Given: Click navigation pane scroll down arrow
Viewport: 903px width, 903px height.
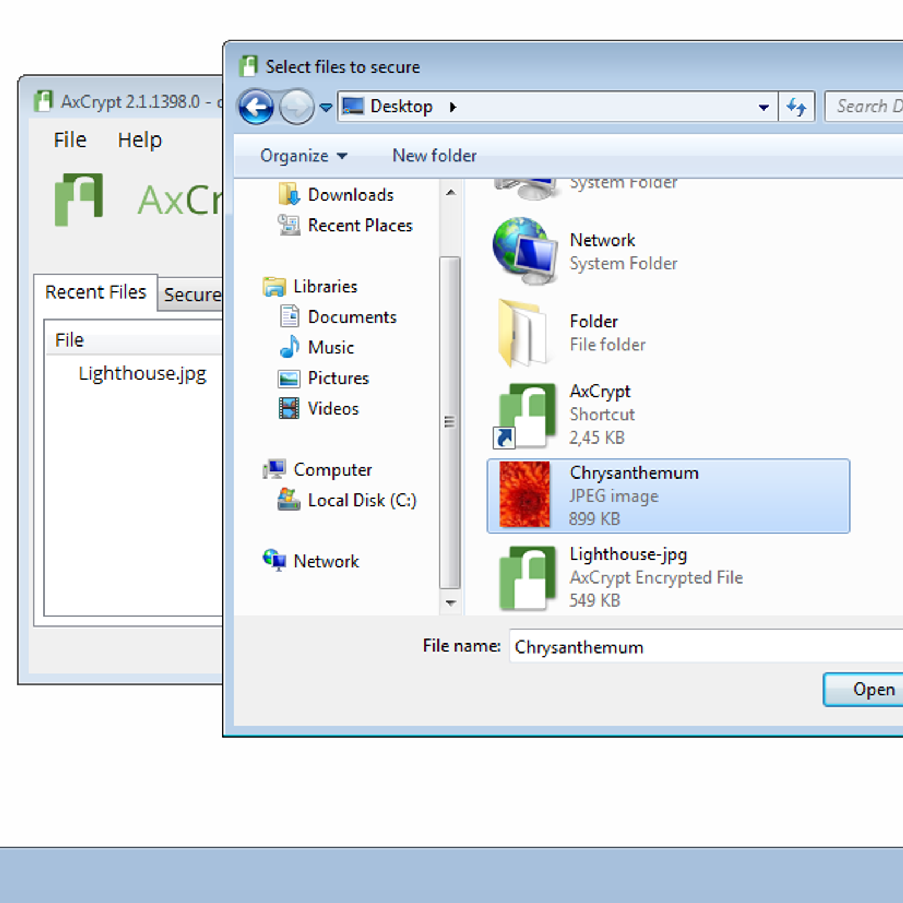Looking at the screenshot, I should pyautogui.click(x=450, y=603).
